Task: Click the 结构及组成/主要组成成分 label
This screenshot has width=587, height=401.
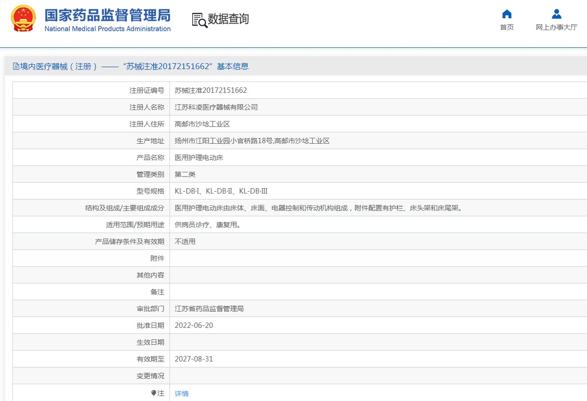Action: pyautogui.click(x=125, y=208)
